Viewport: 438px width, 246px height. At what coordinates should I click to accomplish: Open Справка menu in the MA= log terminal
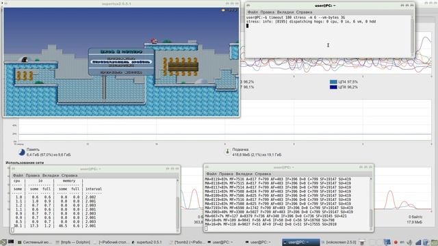pyautogui.click(x=263, y=174)
